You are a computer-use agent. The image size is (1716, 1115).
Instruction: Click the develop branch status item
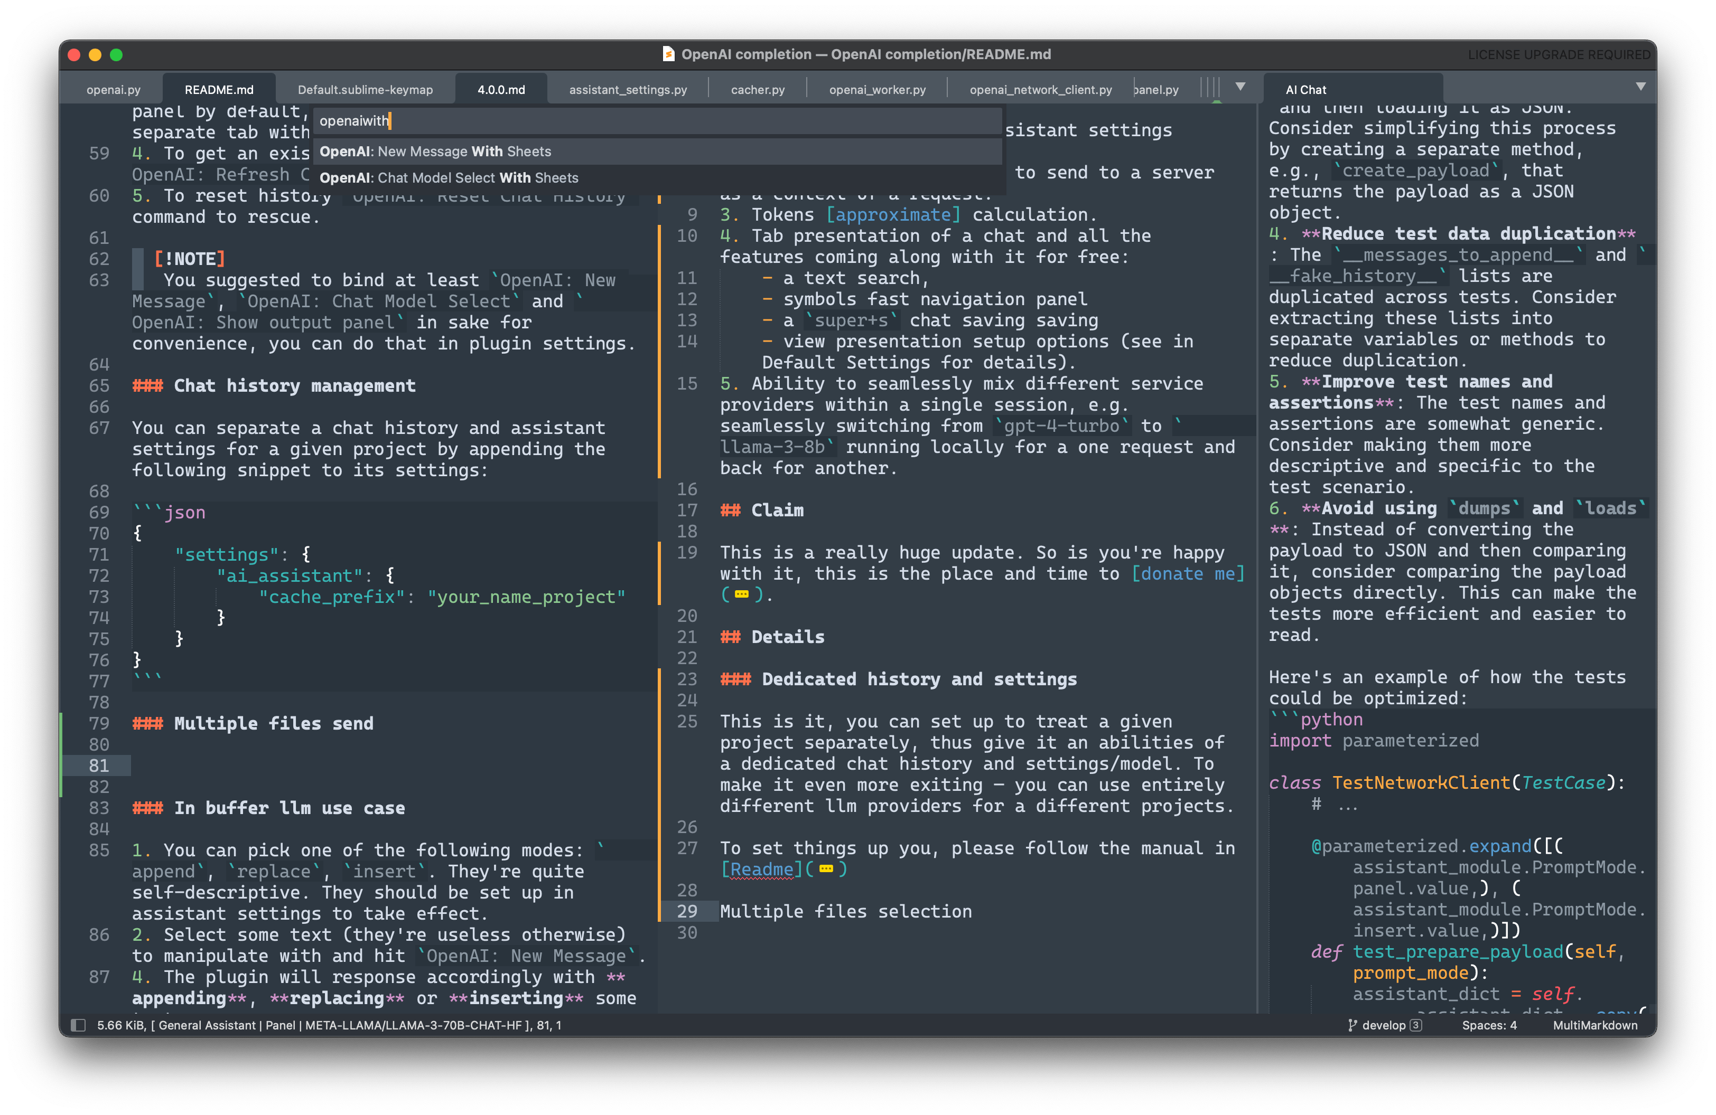point(1384,1025)
